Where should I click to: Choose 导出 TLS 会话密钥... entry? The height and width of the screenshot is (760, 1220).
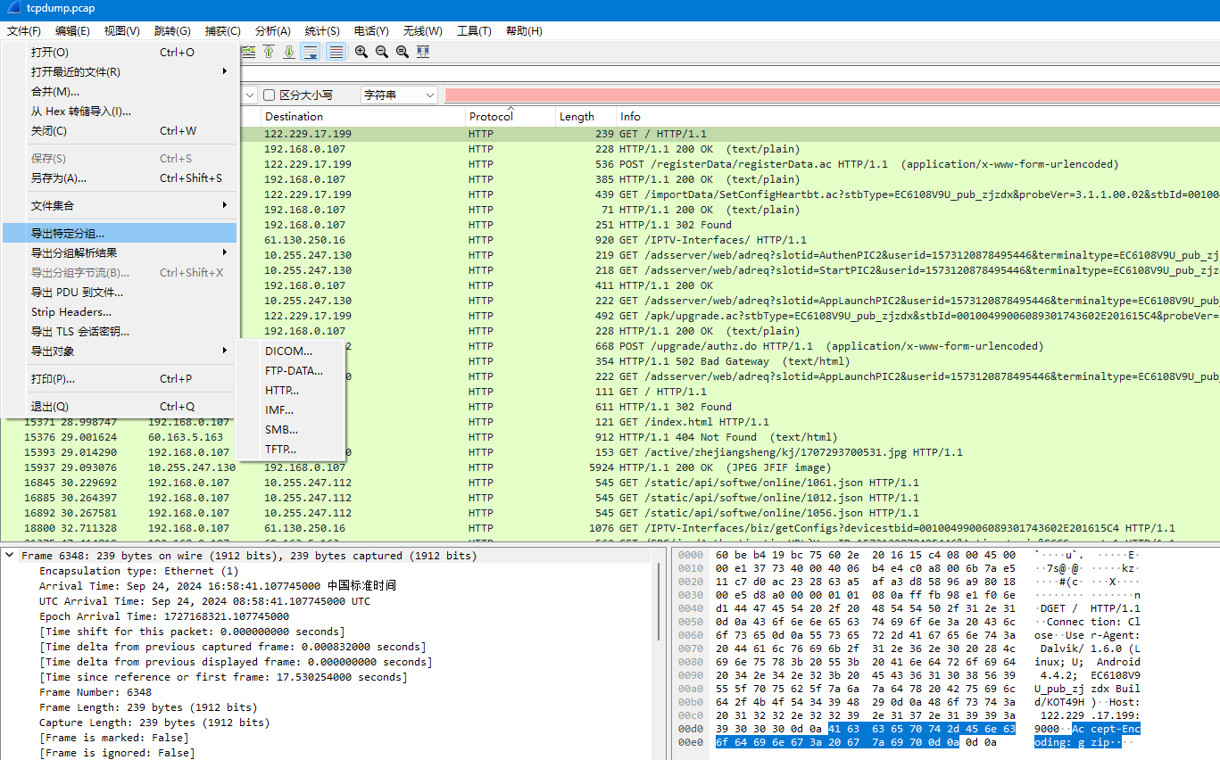tap(120, 331)
